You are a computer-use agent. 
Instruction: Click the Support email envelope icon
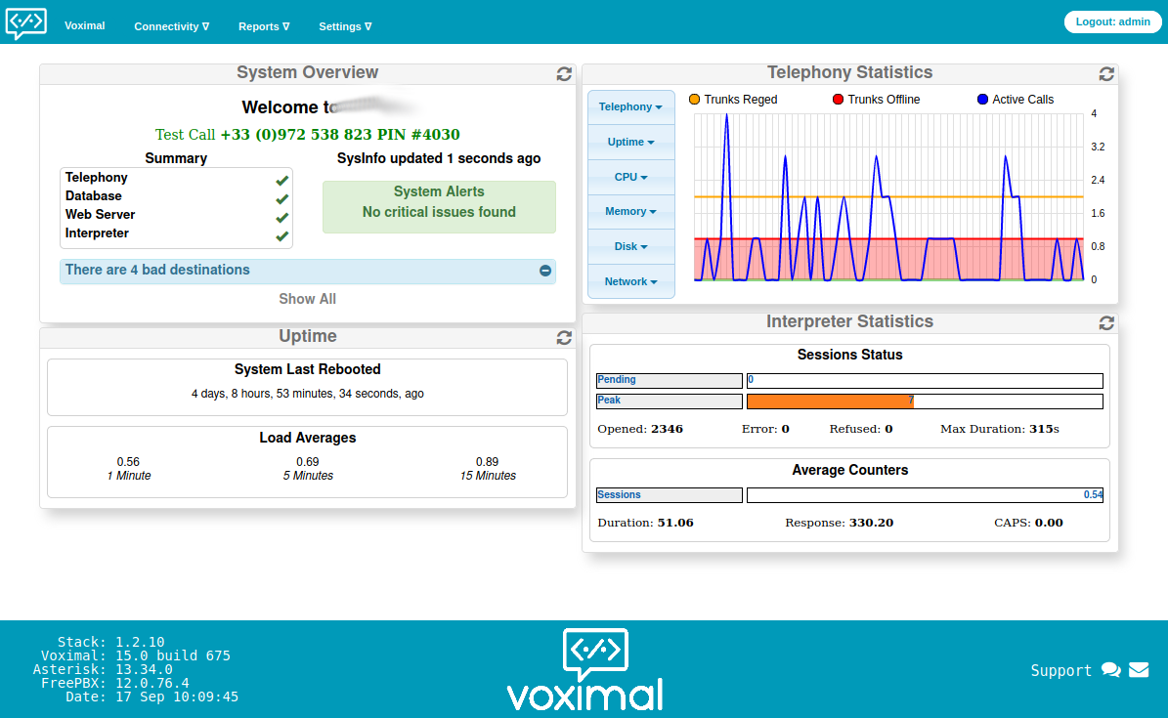coord(1139,670)
